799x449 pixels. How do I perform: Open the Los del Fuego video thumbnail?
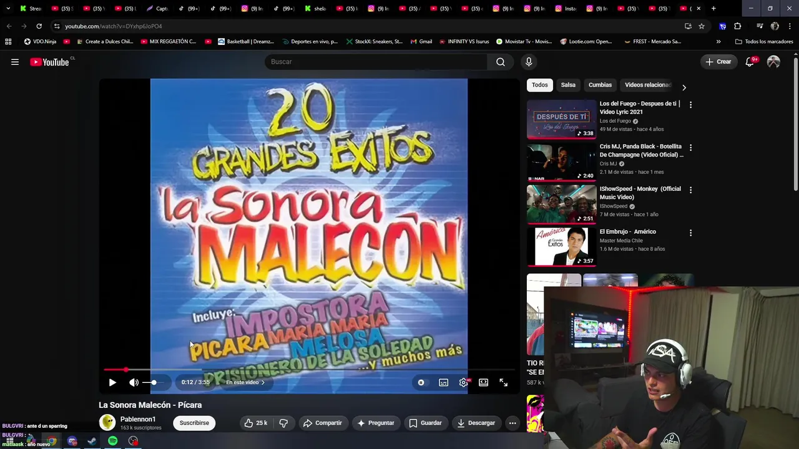pyautogui.click(x=562, y=119)
